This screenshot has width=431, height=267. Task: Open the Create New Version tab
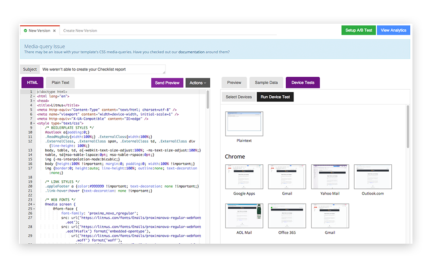coord(80,31)
